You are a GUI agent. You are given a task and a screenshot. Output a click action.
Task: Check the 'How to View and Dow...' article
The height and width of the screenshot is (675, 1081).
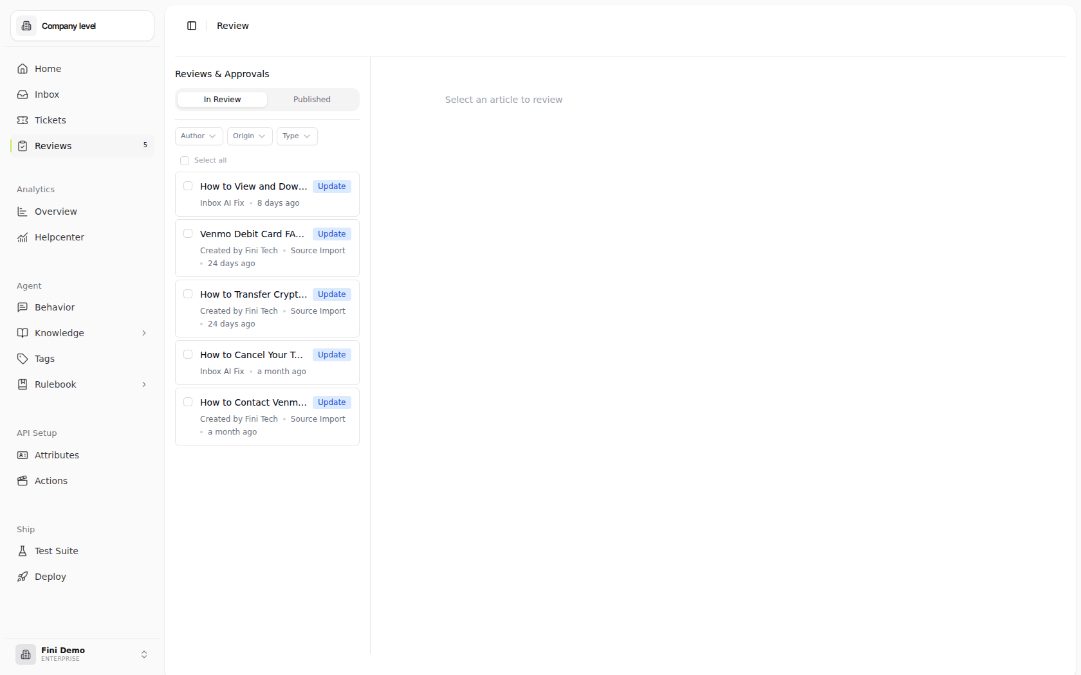pos(188,186)
